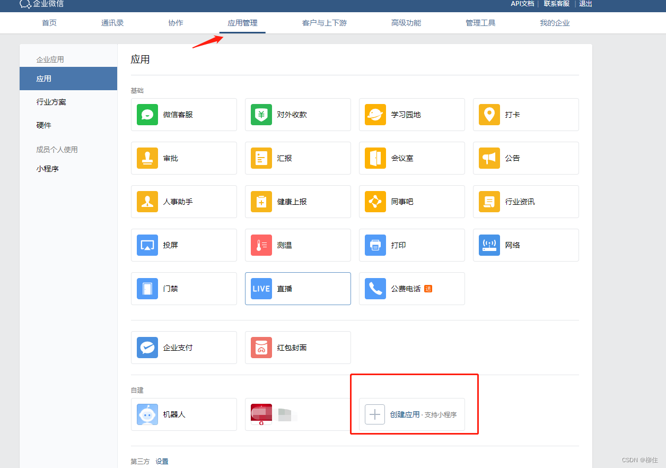Click the 会议室 app name
The height and width of the screenshot is (468, 666).
(402, 158)
